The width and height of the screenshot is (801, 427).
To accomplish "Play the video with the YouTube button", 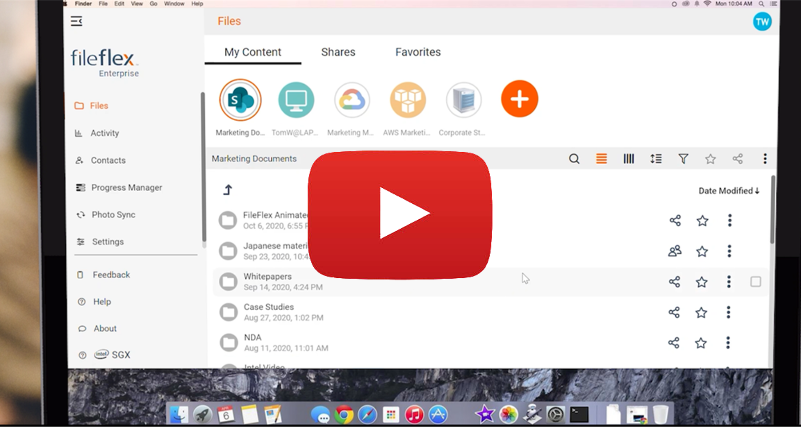I will (400, 213).
